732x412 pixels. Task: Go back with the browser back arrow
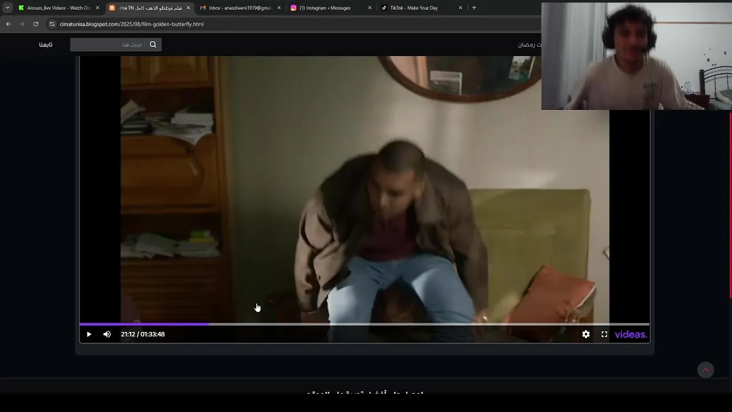(8, 24)
